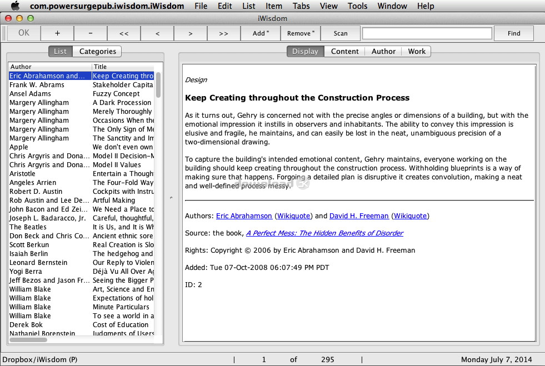This screenshot has height=366, width=545.
Task: Select the Yogi Berra row
Action: click(x=81, y=272)
